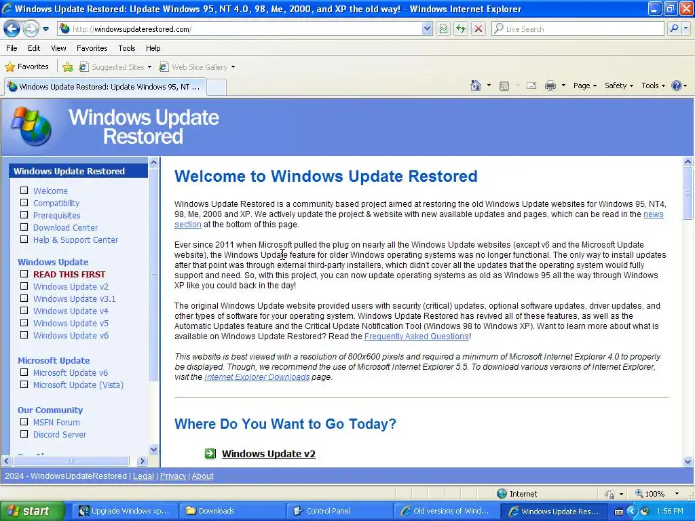Open the Edit menu

[x=34, y=48]
